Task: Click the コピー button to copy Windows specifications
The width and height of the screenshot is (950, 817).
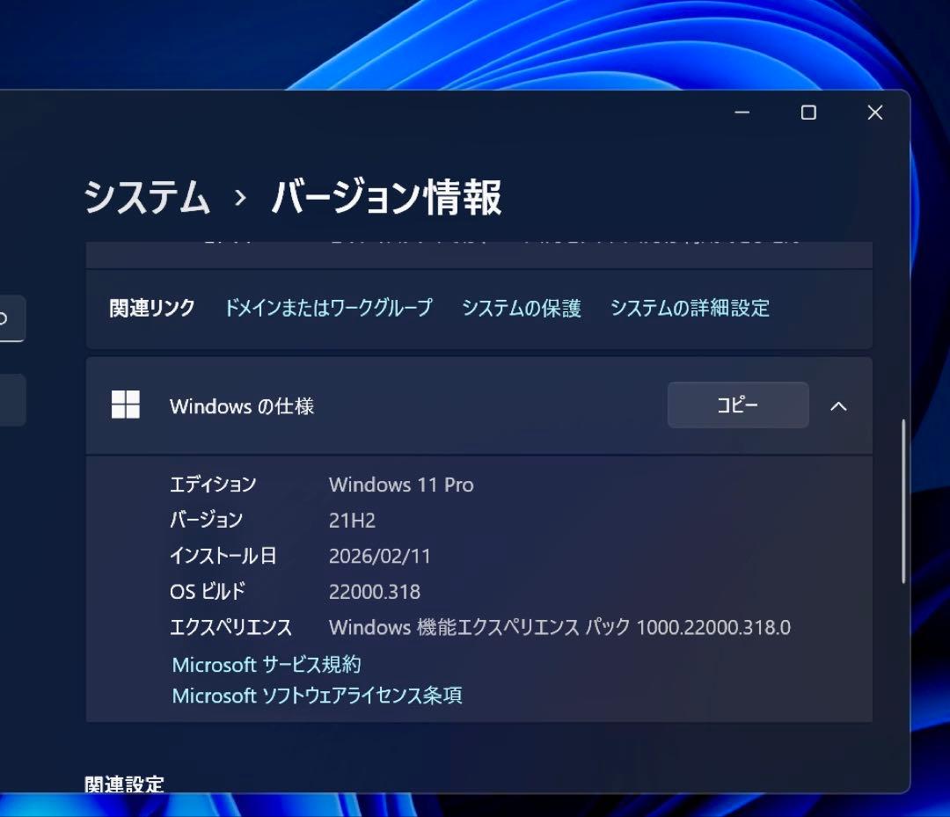Action: coord(737,405)
